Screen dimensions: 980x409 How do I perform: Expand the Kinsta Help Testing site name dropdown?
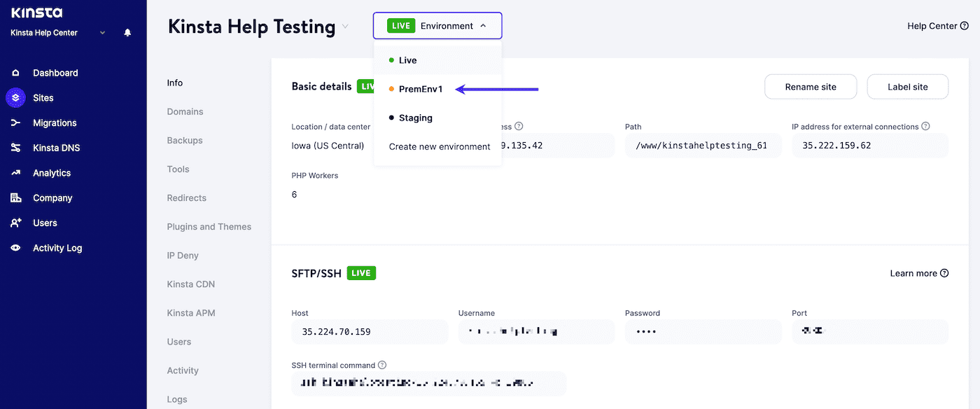point(345,26)
